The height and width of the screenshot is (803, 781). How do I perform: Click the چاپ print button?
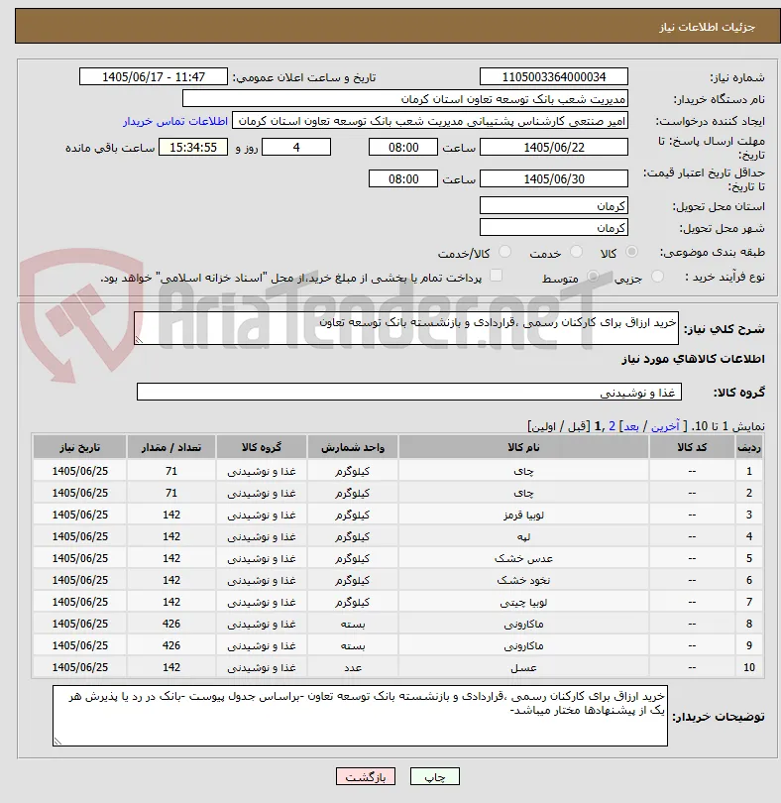pyautogui.click(x=435, y=776)
